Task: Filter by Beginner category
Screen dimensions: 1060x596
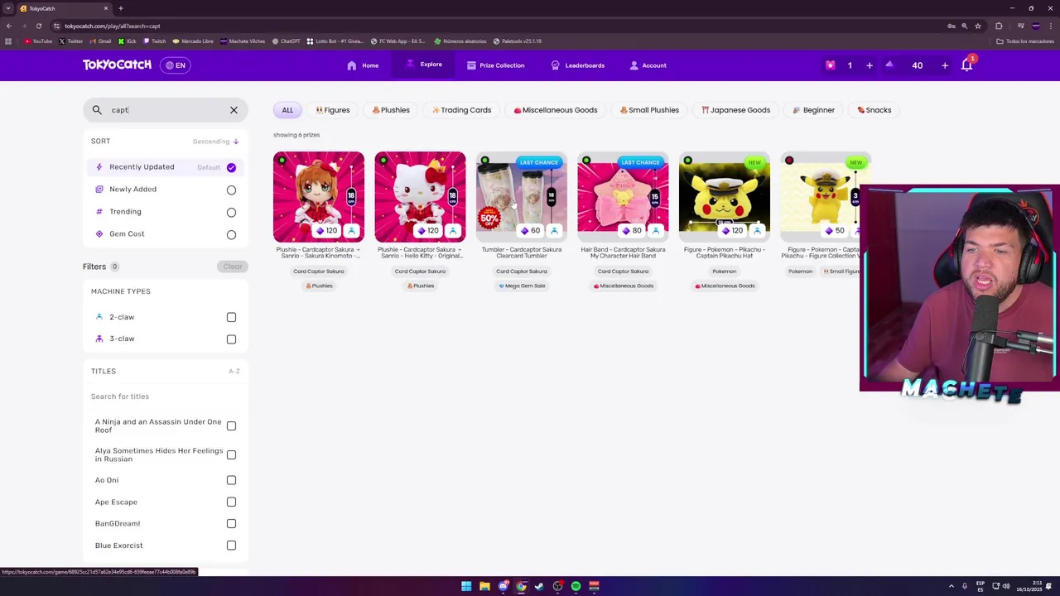Action: pos(813,110)
